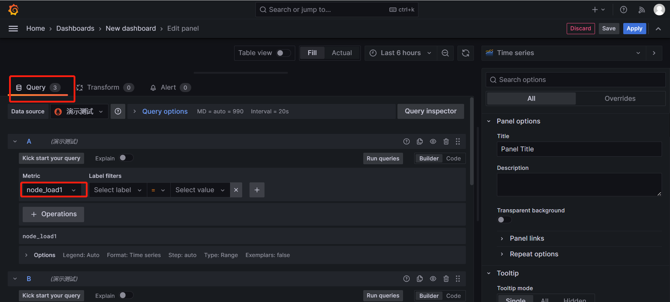Viewport: 670px width, 302px height.
Task: Toggle the Table view switch
Action: coord(283,53)
